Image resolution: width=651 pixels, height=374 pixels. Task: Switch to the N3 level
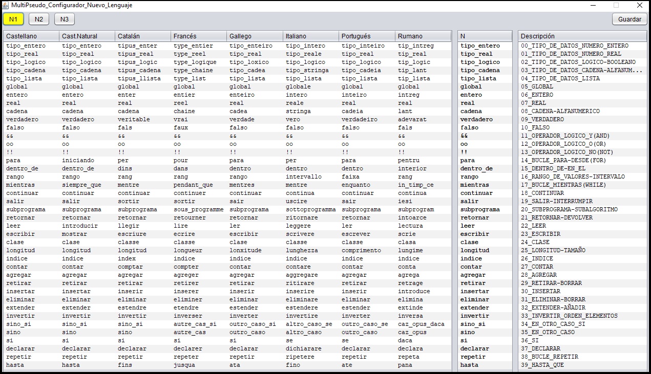(x=64, y=19)
